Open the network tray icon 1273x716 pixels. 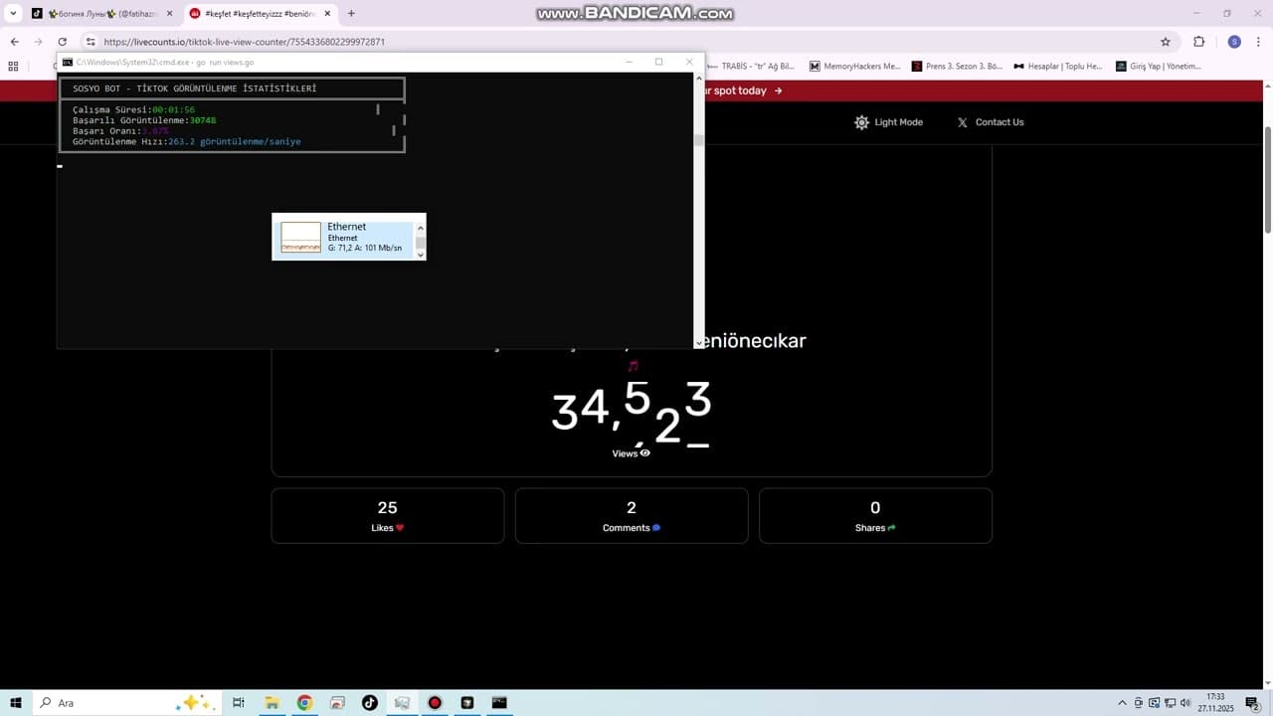[1170, 703]
